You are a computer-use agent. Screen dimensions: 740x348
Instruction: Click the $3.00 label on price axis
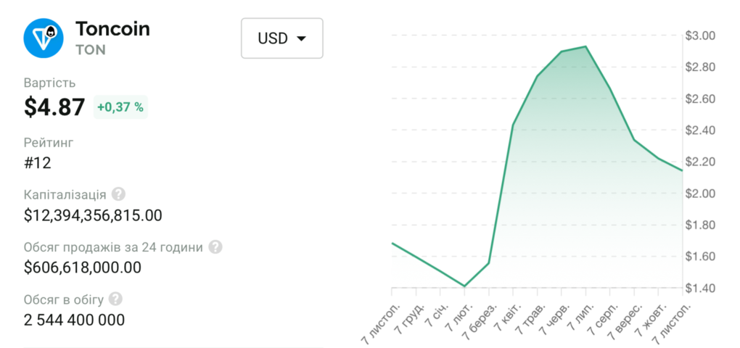click(700, 36)
